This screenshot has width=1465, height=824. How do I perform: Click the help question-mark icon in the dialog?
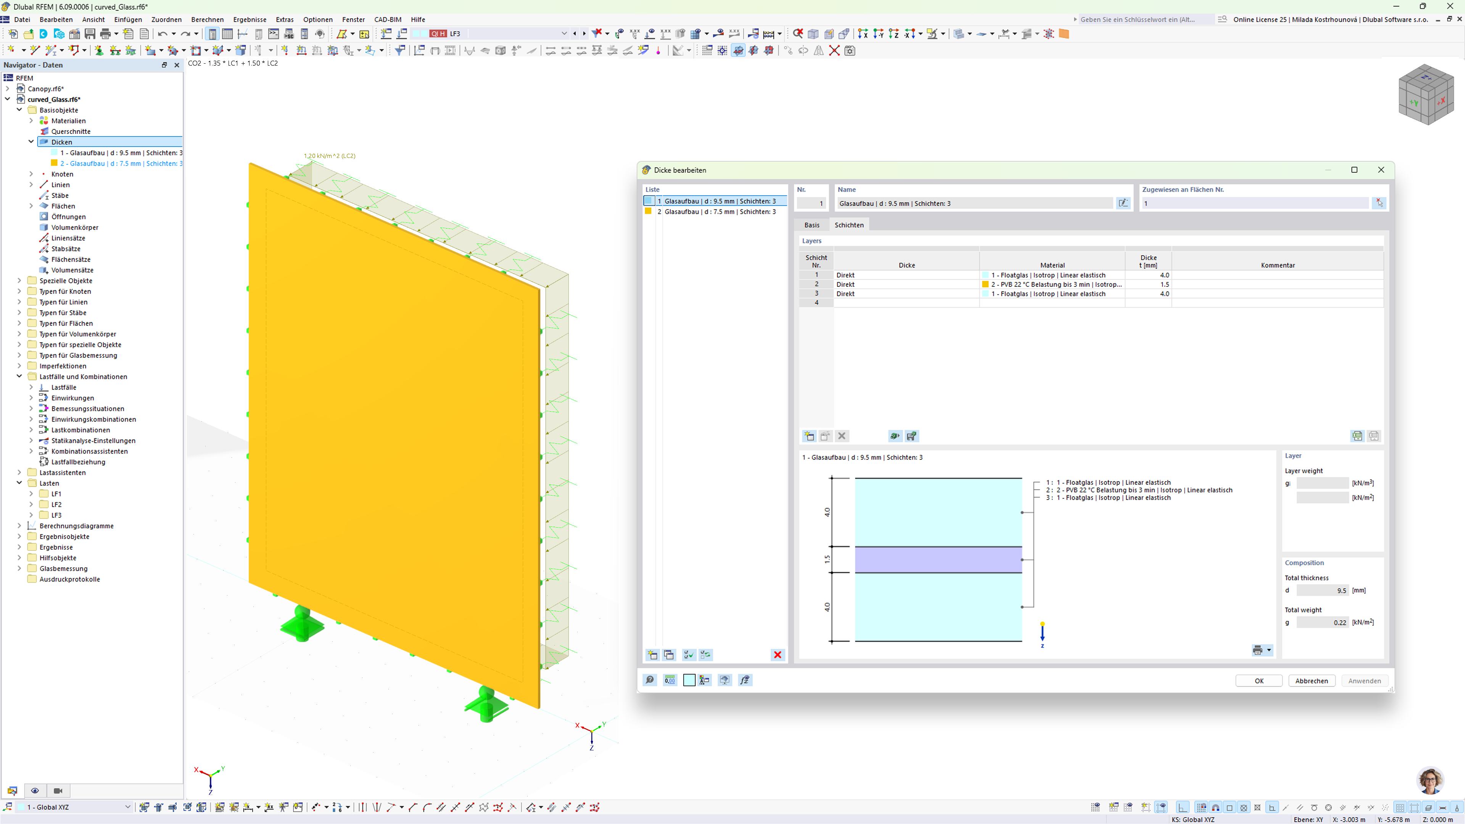point(650,680)
